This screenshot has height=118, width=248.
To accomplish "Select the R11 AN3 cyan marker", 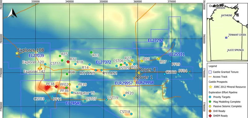I will pos(96,70).
